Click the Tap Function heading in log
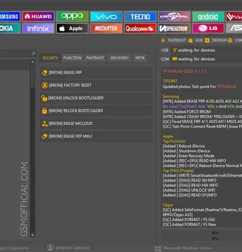The width and height of the screenshot is (242, 252). pos(174,141)
